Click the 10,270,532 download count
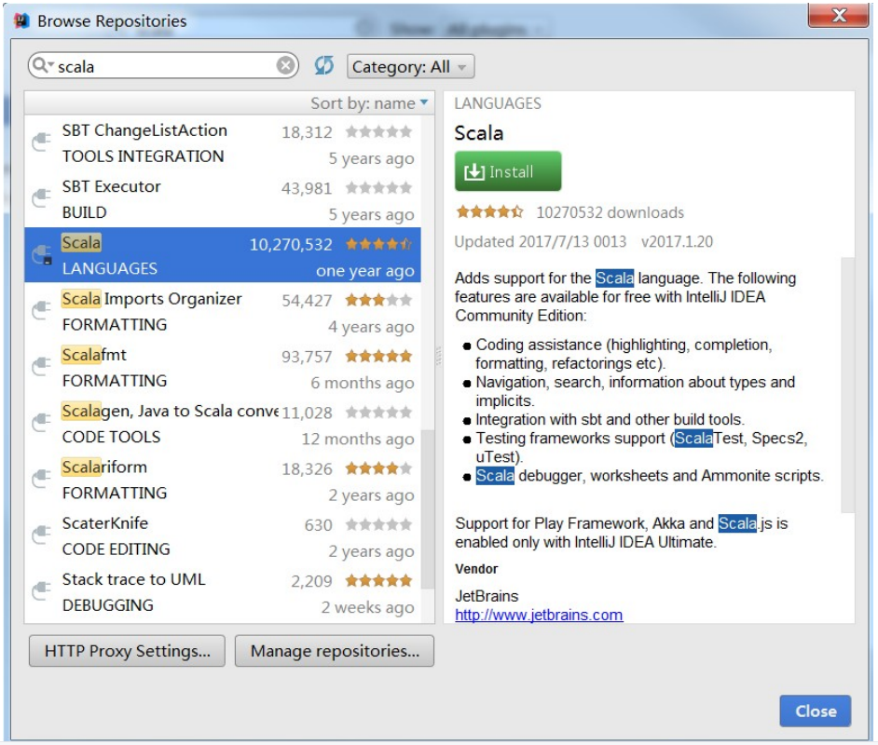The height and width of the screenshot is (745, 878). 291,244
